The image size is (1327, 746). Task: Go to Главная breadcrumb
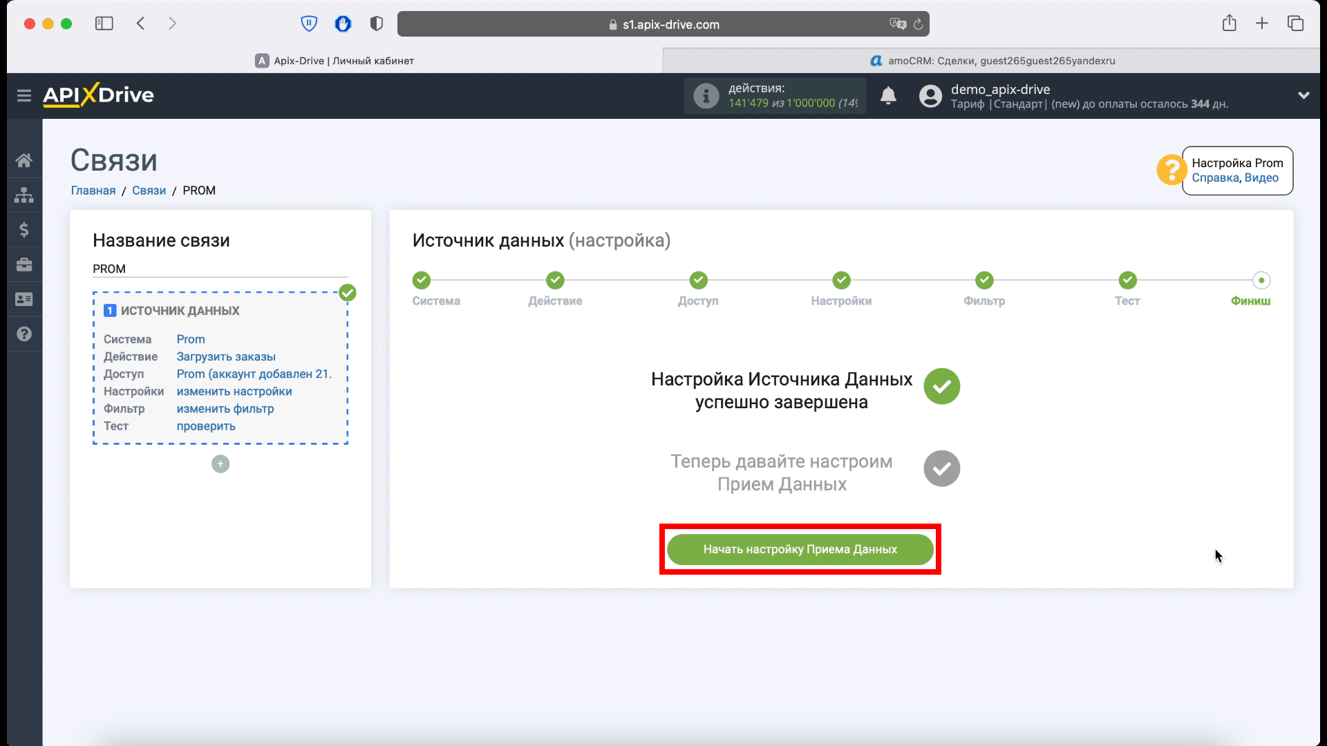(93, 191)
